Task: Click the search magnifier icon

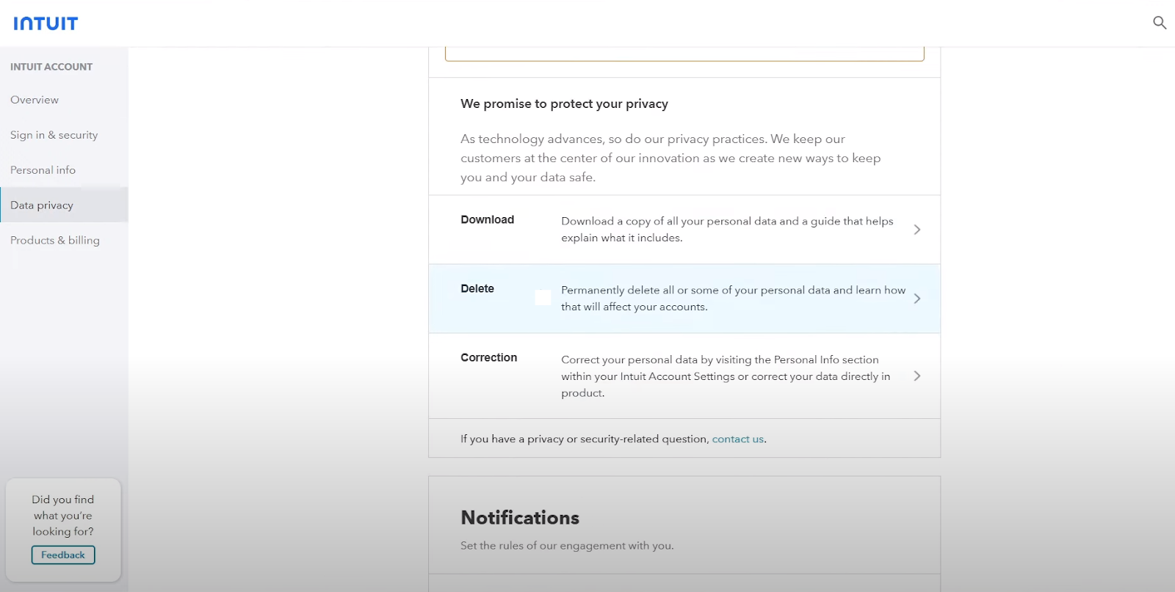Action: [x=1160, y=23]
